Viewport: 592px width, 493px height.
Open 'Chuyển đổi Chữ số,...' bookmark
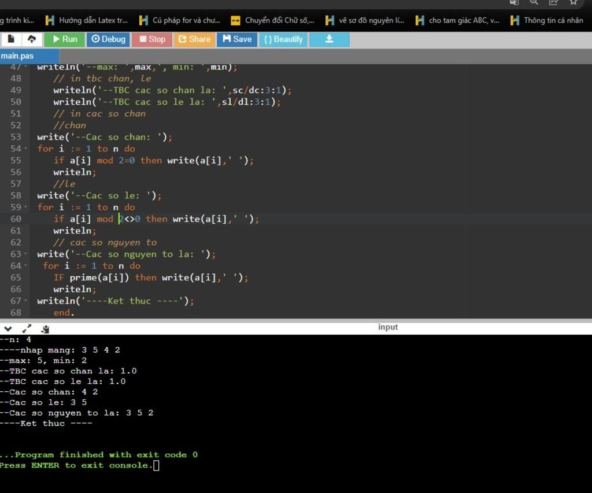pyautogui.click(x=273, y=20)
